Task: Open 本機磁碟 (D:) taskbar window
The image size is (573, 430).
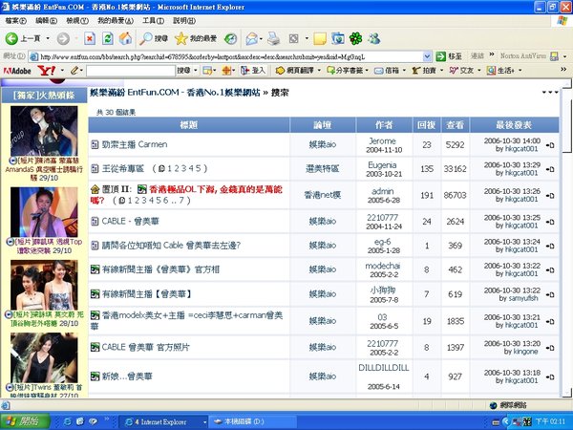Action: point(252,421)
